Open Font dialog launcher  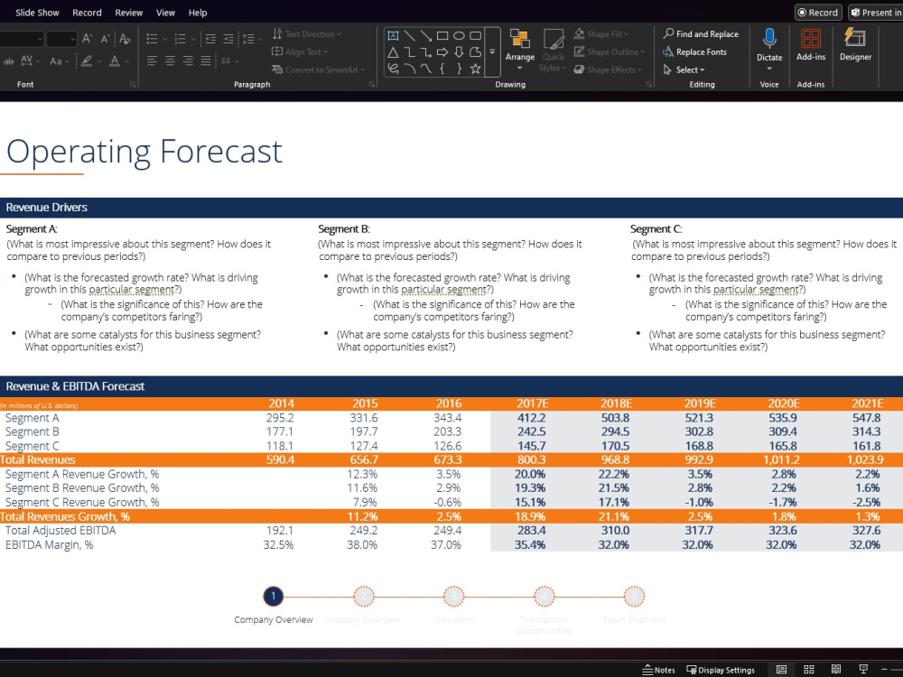click(x=133, y=85)
